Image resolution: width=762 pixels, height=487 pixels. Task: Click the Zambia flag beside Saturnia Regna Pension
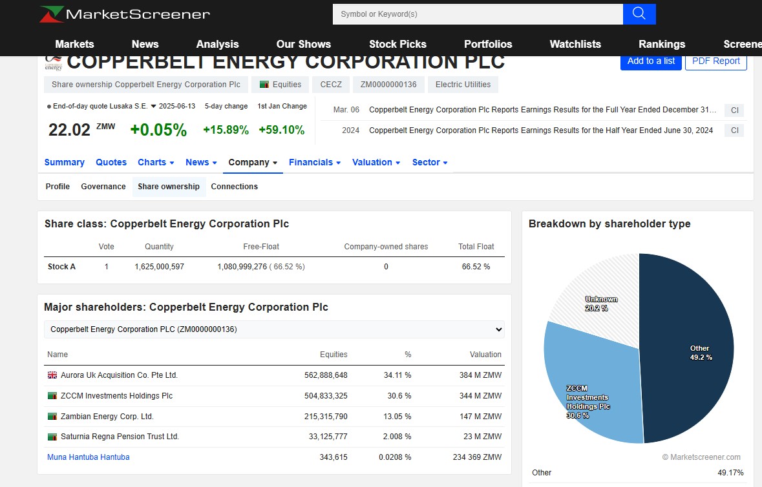click(x=52, y=437)
